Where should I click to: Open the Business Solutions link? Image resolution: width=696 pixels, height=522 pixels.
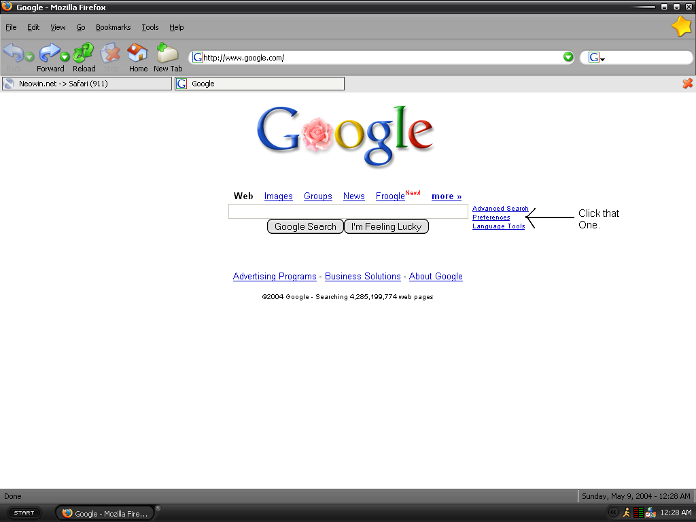[x=363, y=276]
